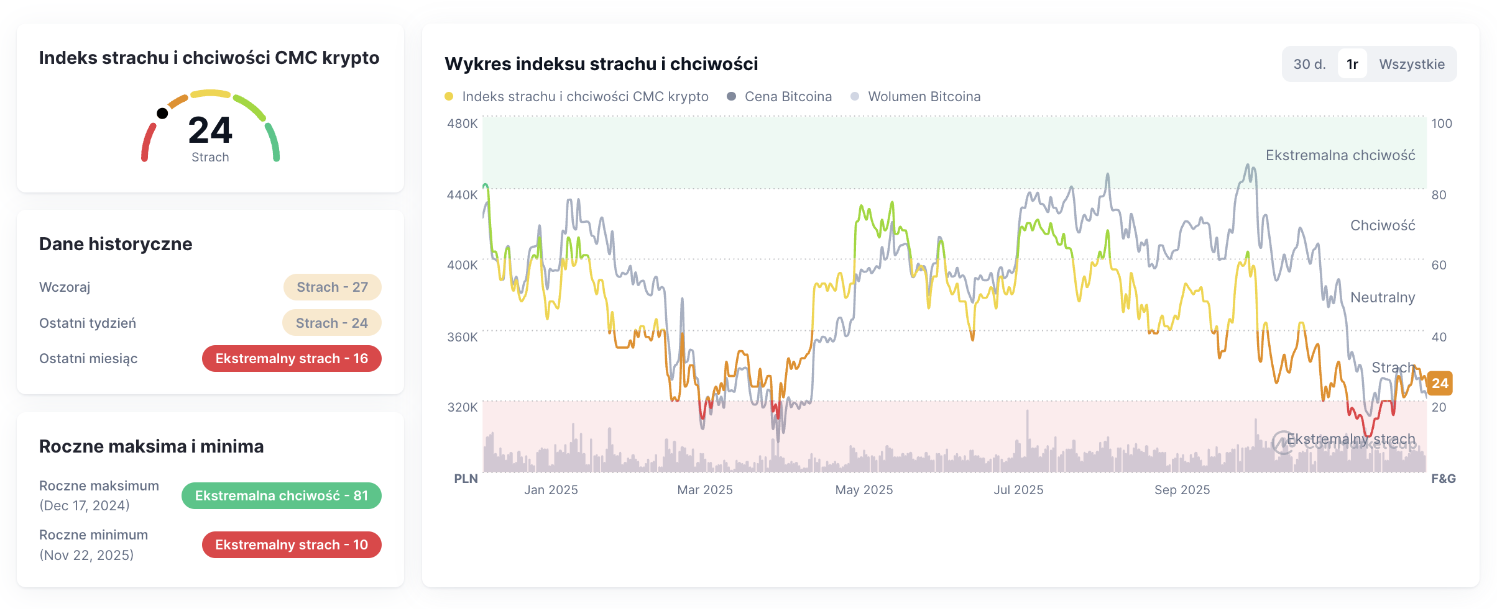Click the yellow legend dot for Fear and Greed index
Screen dimensions: 1497x609
pyautogui.click(x=449, y=97)
